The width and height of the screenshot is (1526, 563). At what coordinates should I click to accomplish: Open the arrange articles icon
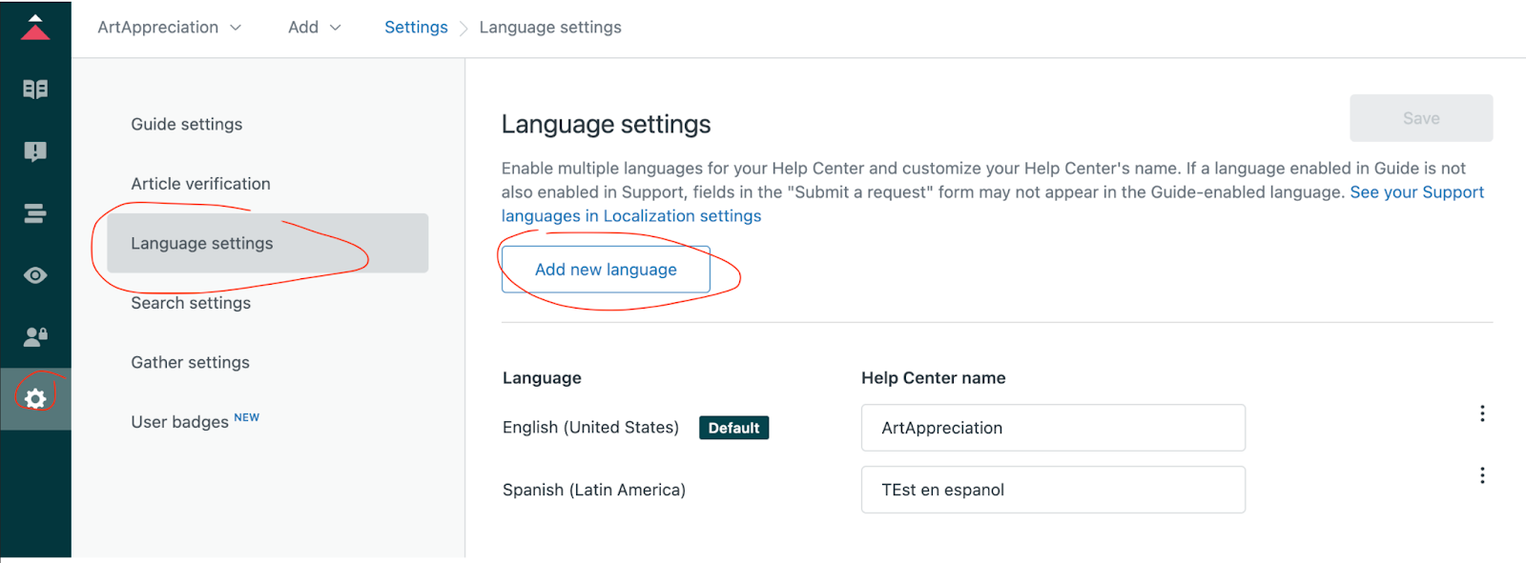point(35,213)
